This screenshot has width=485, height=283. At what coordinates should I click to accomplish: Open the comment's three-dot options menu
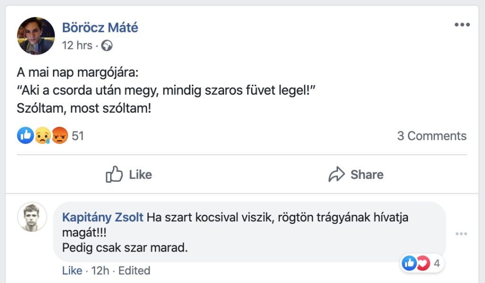(x=461, y=234)
